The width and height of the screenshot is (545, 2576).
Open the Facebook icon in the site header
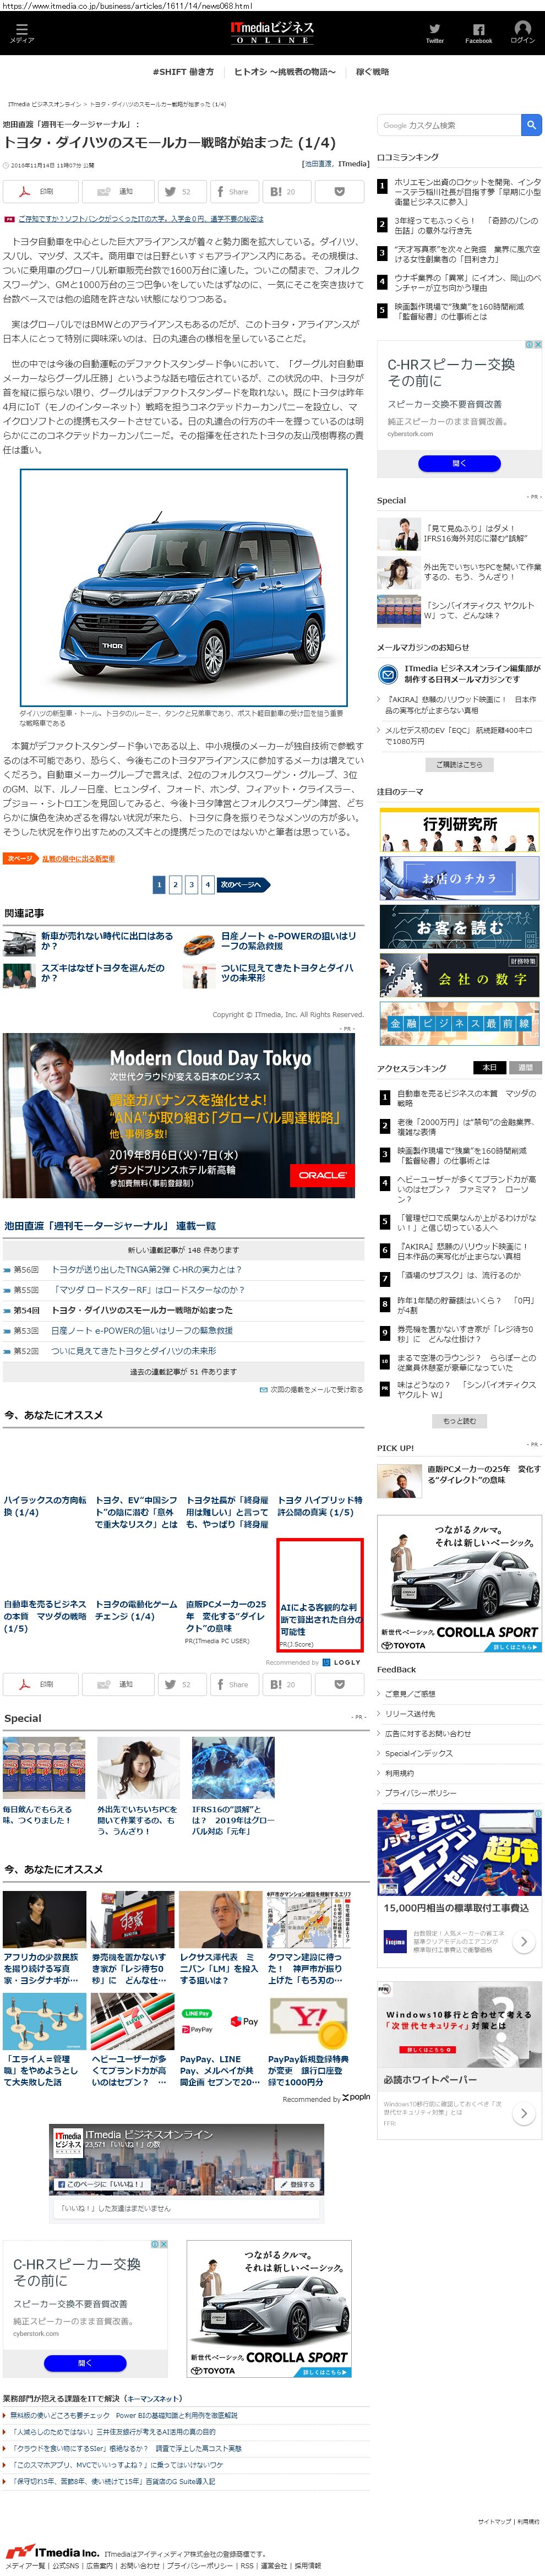[478, 32]
